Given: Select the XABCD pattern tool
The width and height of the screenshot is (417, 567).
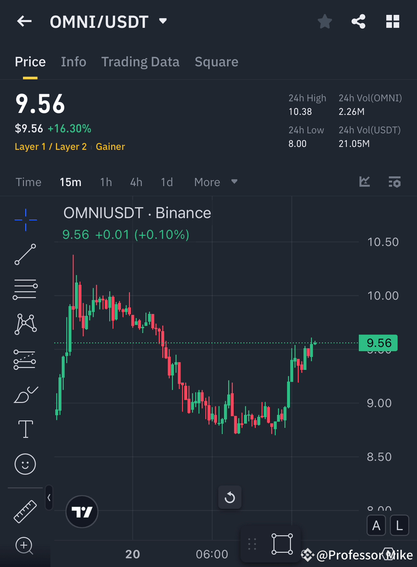Looking at the screenshot, I should pyautogui.click(x=25, y=324).
